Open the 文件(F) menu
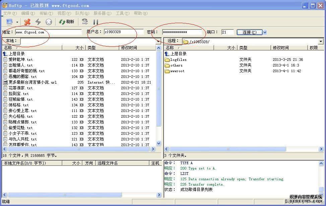This screenshot has height=206, width=326. (10, 13)
